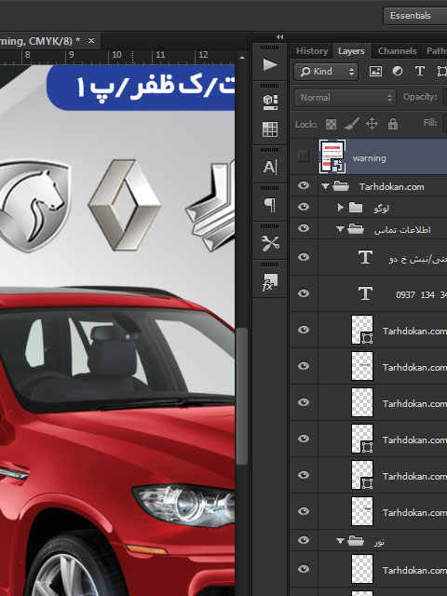Click the Opacity label
The height and width of the screenshot is (596, 447).
(x=420, y=97)
